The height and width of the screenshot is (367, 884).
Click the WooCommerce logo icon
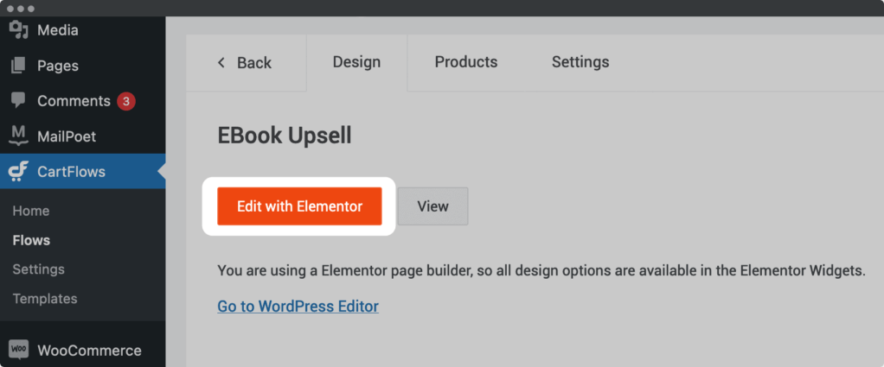point(18,350)
